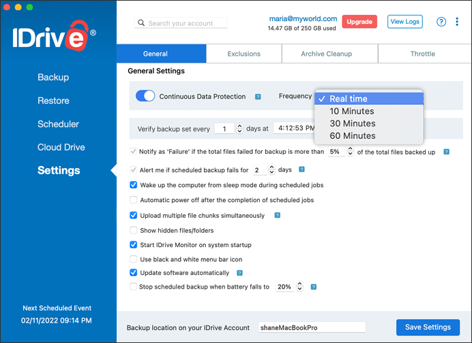Screen dimensions: 472x343
Task: Open help icon for Update software automatically
Action: pos(239,273)
